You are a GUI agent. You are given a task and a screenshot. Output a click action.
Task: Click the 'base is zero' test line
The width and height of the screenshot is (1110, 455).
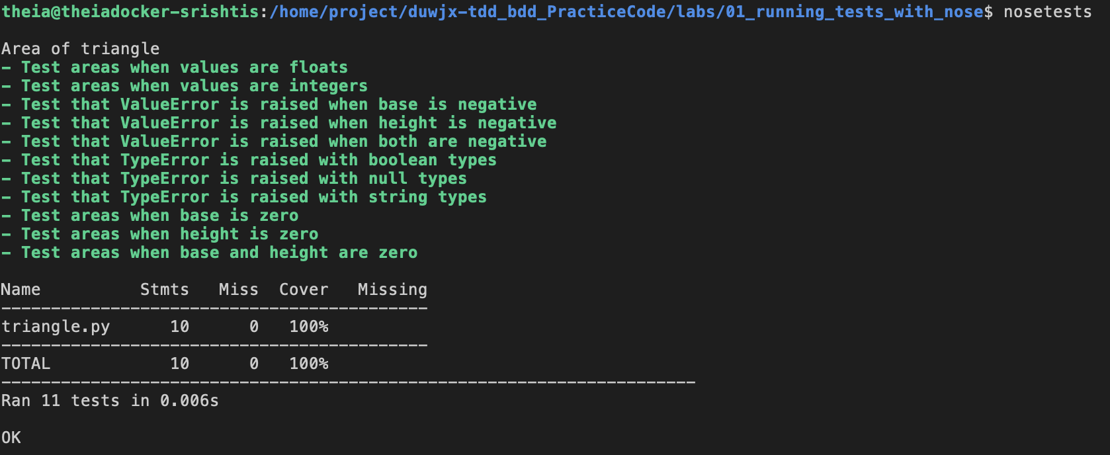pyautogui.click(x=149, y=216)
